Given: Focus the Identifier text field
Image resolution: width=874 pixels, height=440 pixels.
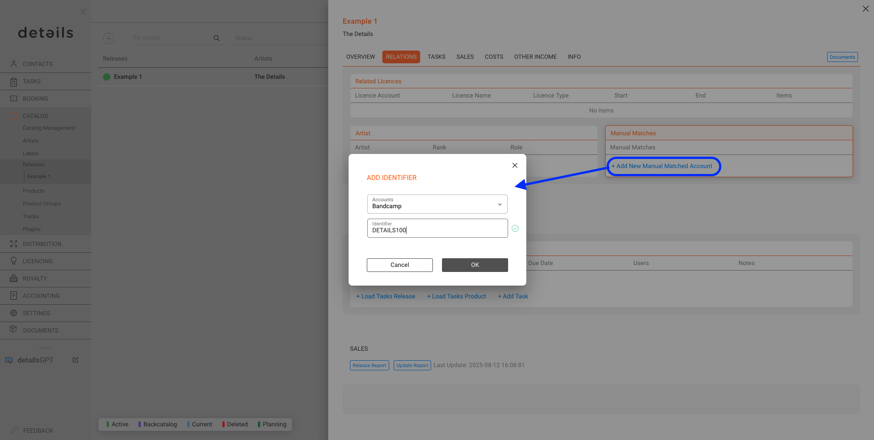Looking at the screenshot, I should tap(437, 228).
